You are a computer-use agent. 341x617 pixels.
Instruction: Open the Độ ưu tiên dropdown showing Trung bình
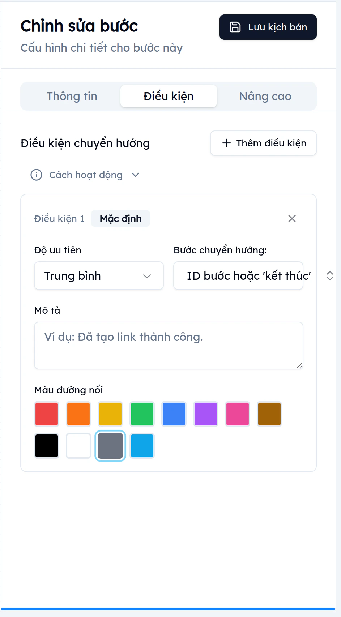click(99, 276)
